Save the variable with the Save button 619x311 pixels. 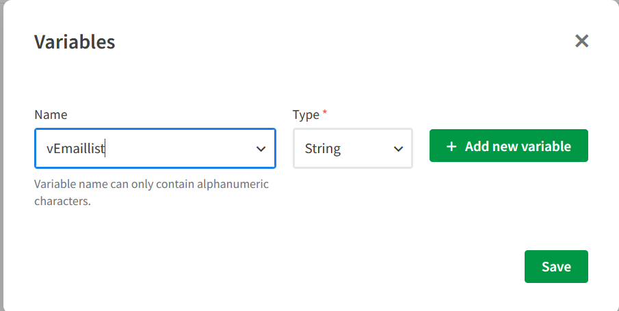(556, 267)
